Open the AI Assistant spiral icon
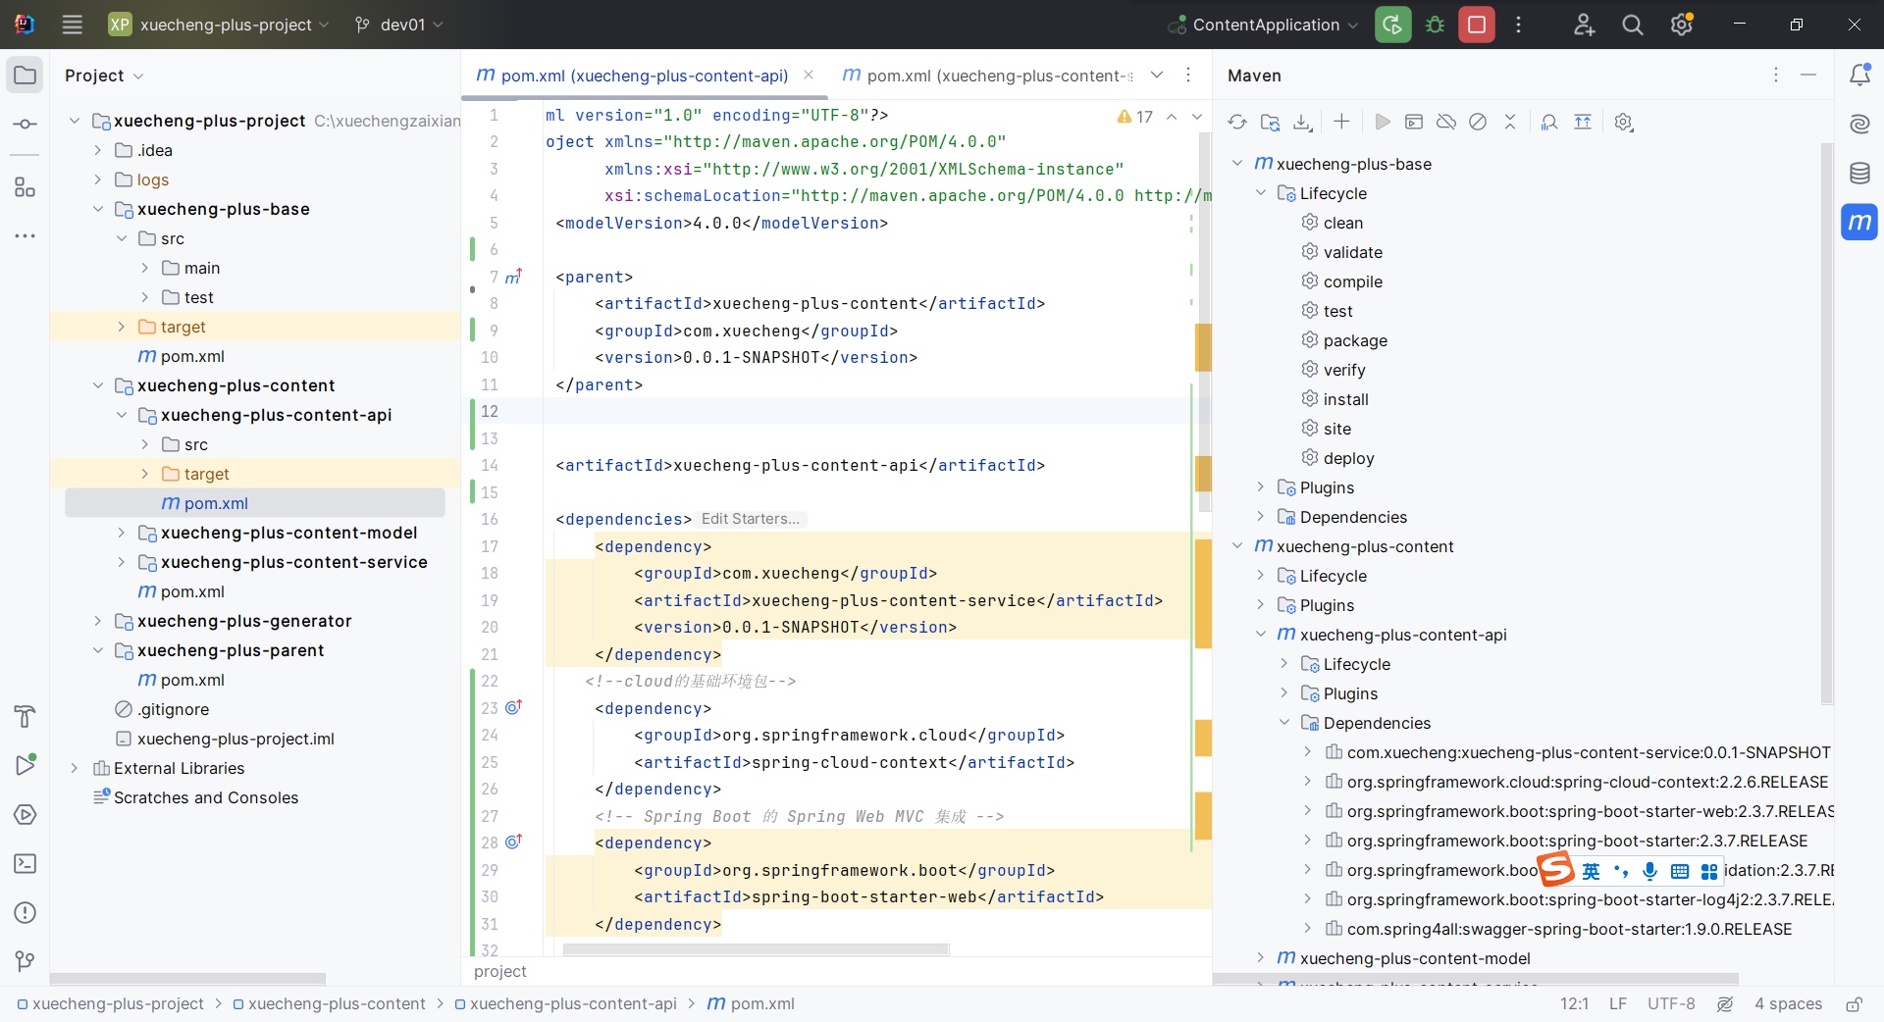Screen dimensions: 1884x1022 point(1859,124)
